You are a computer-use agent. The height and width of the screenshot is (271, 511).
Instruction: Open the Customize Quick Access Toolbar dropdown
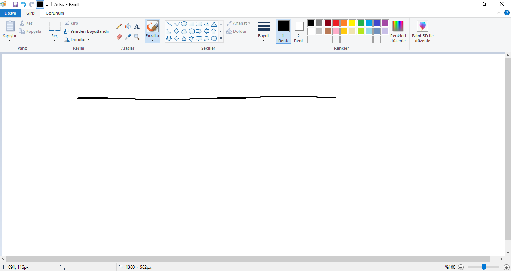point(47,5)
